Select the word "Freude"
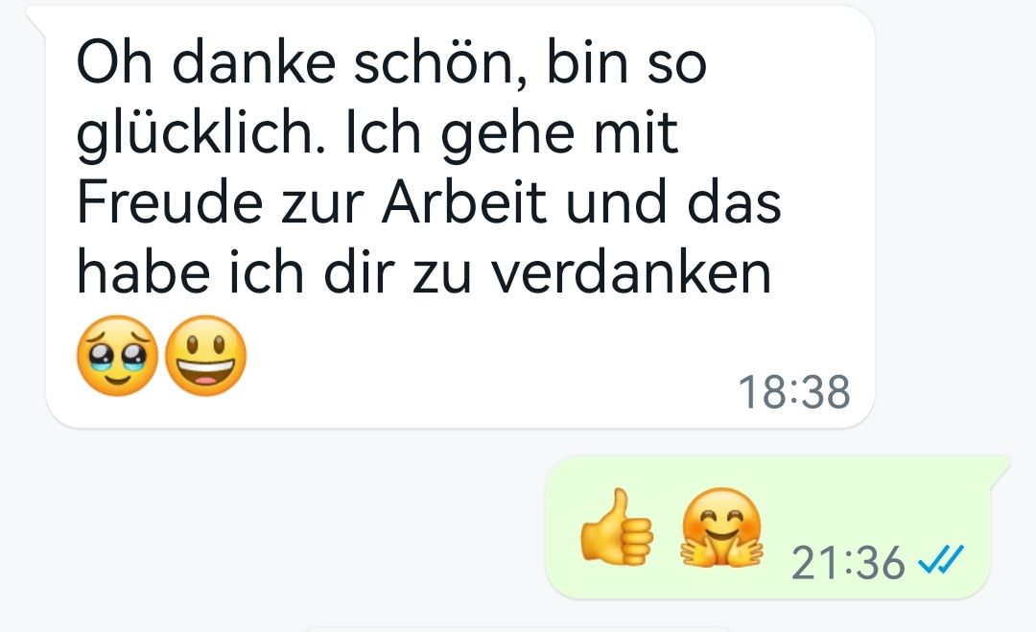The width and height of the screenshot is (1036, 632). click(x=170, y=202)
